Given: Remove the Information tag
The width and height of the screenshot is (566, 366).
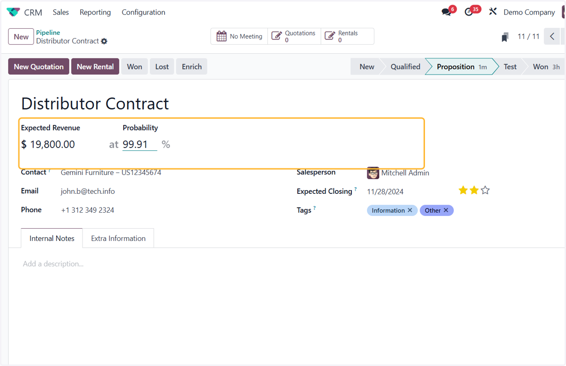Looking at the screenshot, I should point(410,210).
